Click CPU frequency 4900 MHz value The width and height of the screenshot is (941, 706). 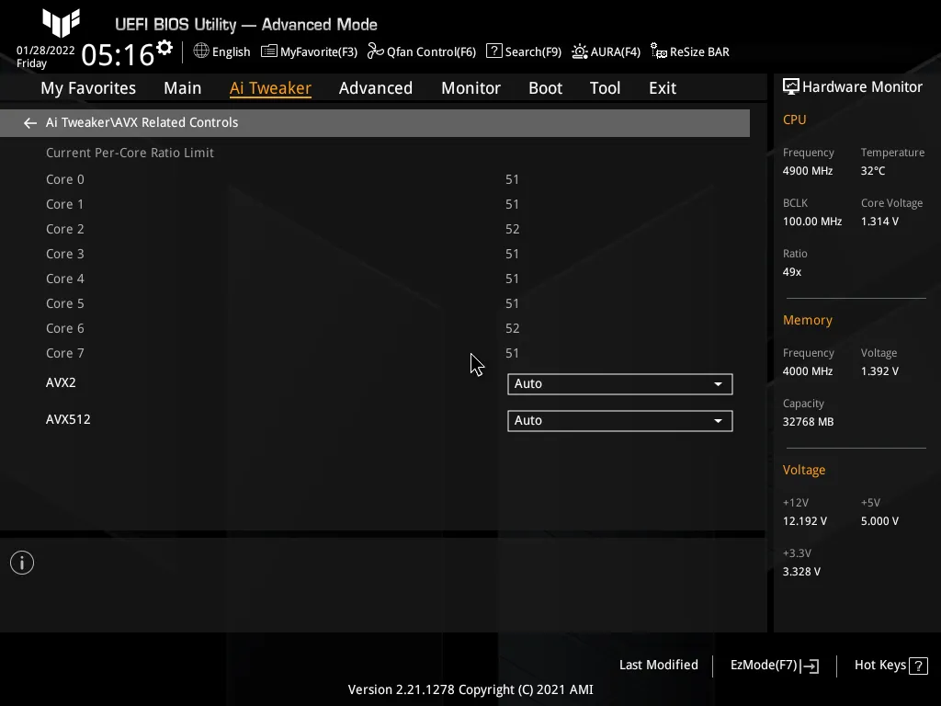click(x=807, y=171)
